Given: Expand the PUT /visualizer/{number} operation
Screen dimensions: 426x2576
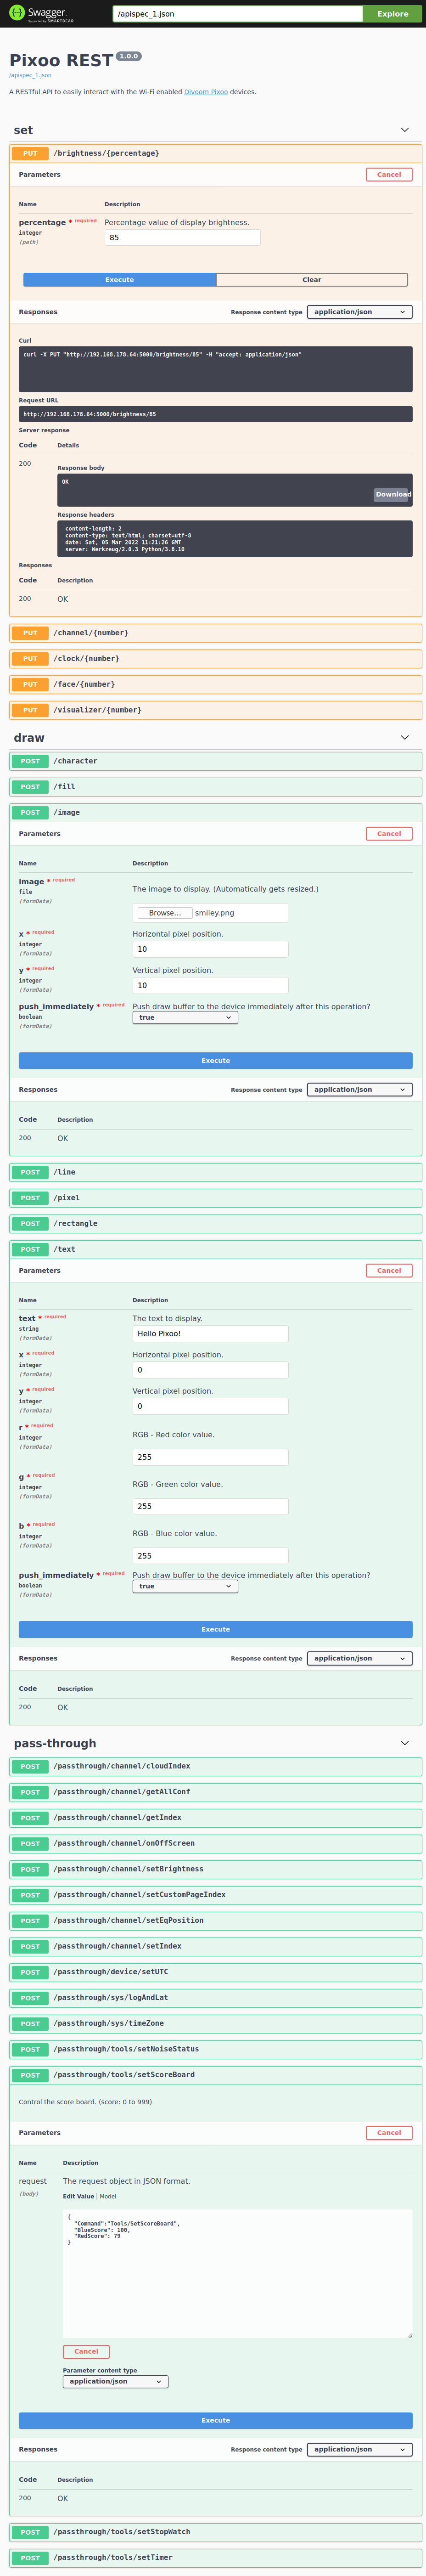Looking at the screenshot, I should point(216,710).
